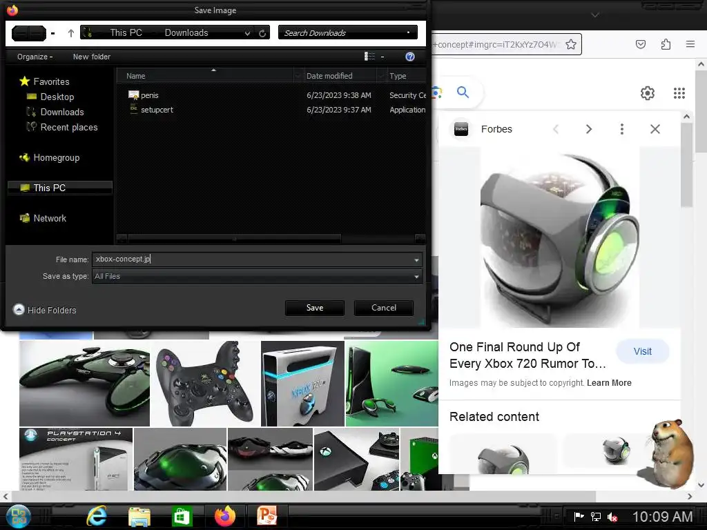
Task: Click the Search Downloads box
Action: [348, 33]
